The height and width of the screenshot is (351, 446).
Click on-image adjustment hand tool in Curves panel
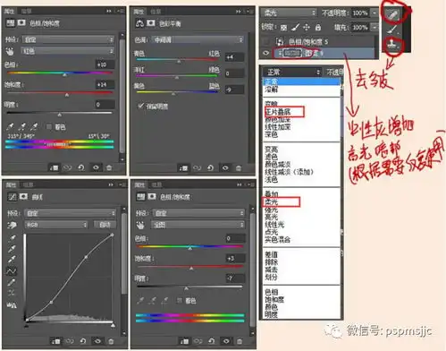(x=12, y=225)
